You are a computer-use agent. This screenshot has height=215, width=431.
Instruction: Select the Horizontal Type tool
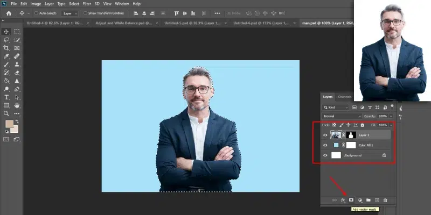(x=6, y=97)
